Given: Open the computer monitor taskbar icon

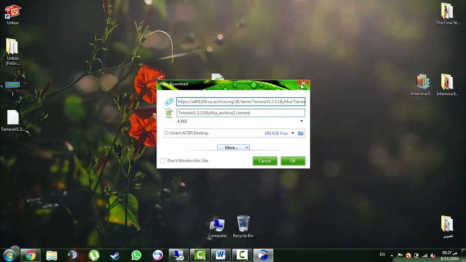Looking at the screenshot, I should click(x=178, y=255).
